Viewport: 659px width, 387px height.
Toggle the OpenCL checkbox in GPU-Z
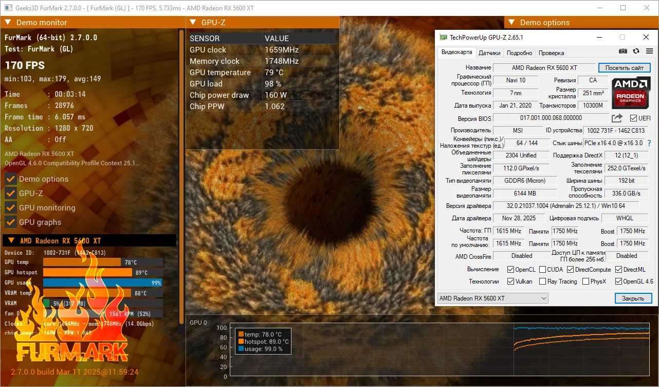click(510, 270)
